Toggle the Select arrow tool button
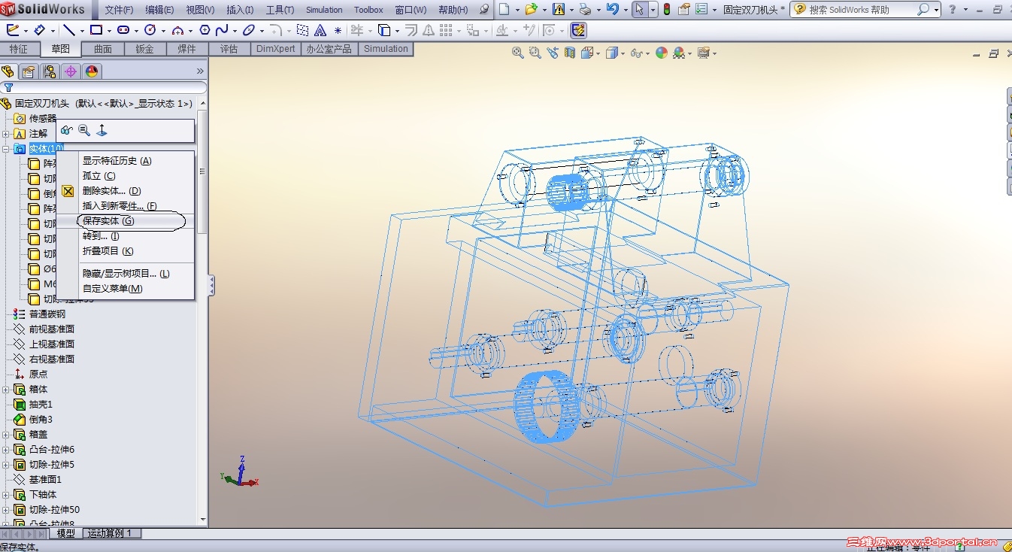Screen dimensions: 1012x552 point(638,10)
